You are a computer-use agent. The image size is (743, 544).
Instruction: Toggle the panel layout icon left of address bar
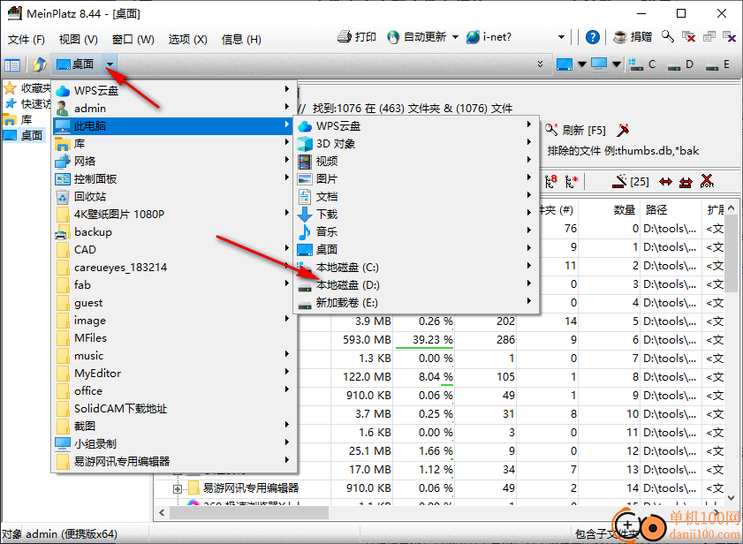11,64
